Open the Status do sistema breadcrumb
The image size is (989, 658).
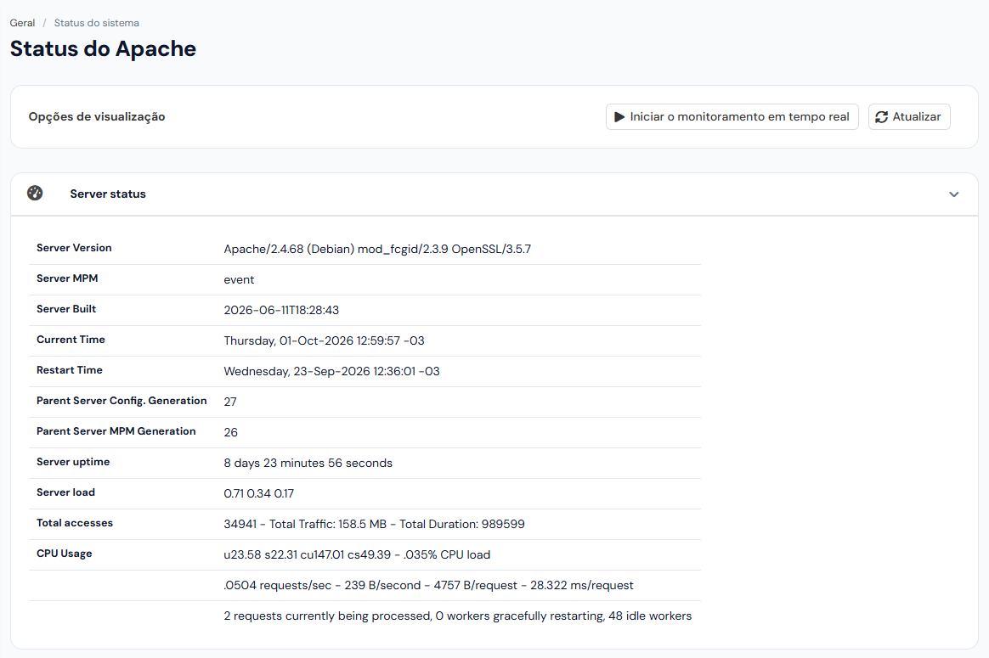coord(97,23)
